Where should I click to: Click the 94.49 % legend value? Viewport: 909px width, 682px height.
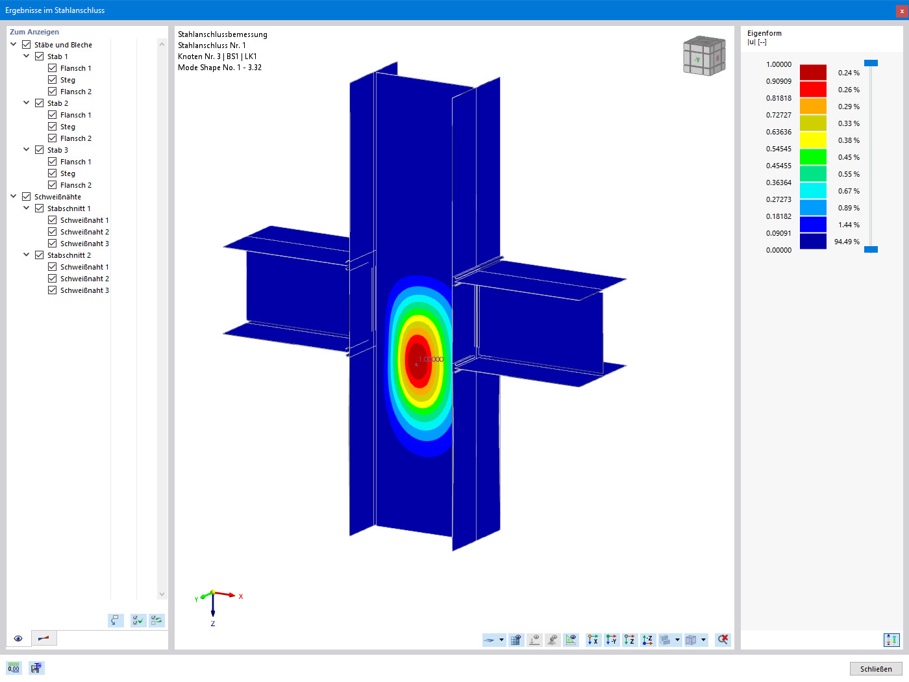[847, 242]
